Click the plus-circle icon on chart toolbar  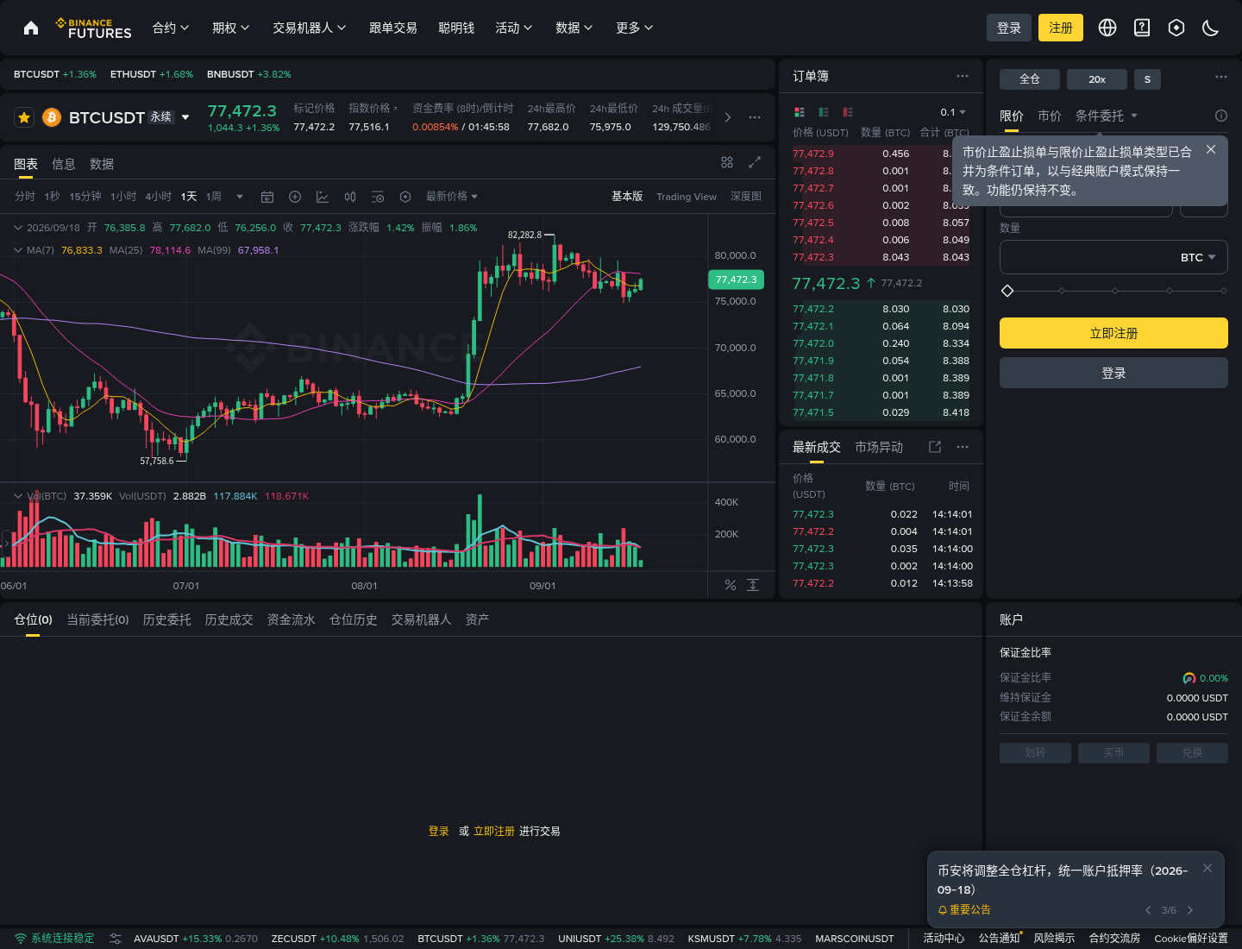pos(295,197)
